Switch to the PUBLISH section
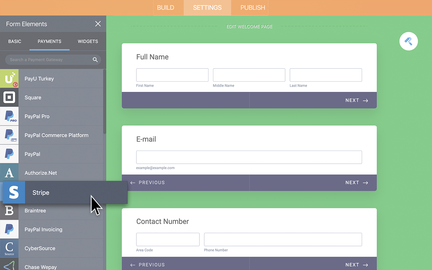This screenshot has height=270, width=432. [x=249, y=7]
